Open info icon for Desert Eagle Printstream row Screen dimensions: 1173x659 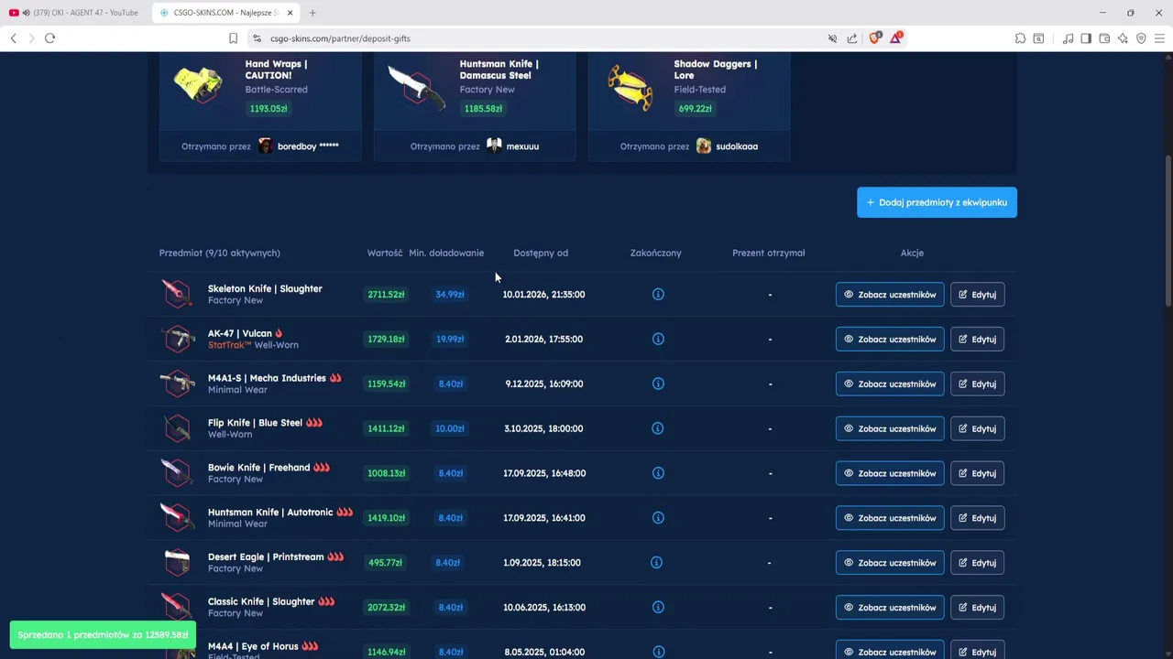[656, 563]
